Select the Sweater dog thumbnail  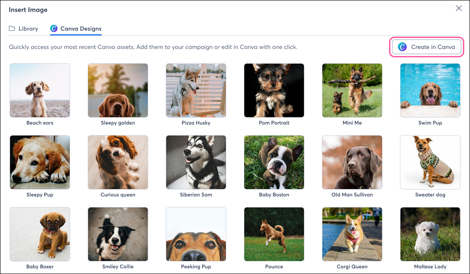click(430, 162)
